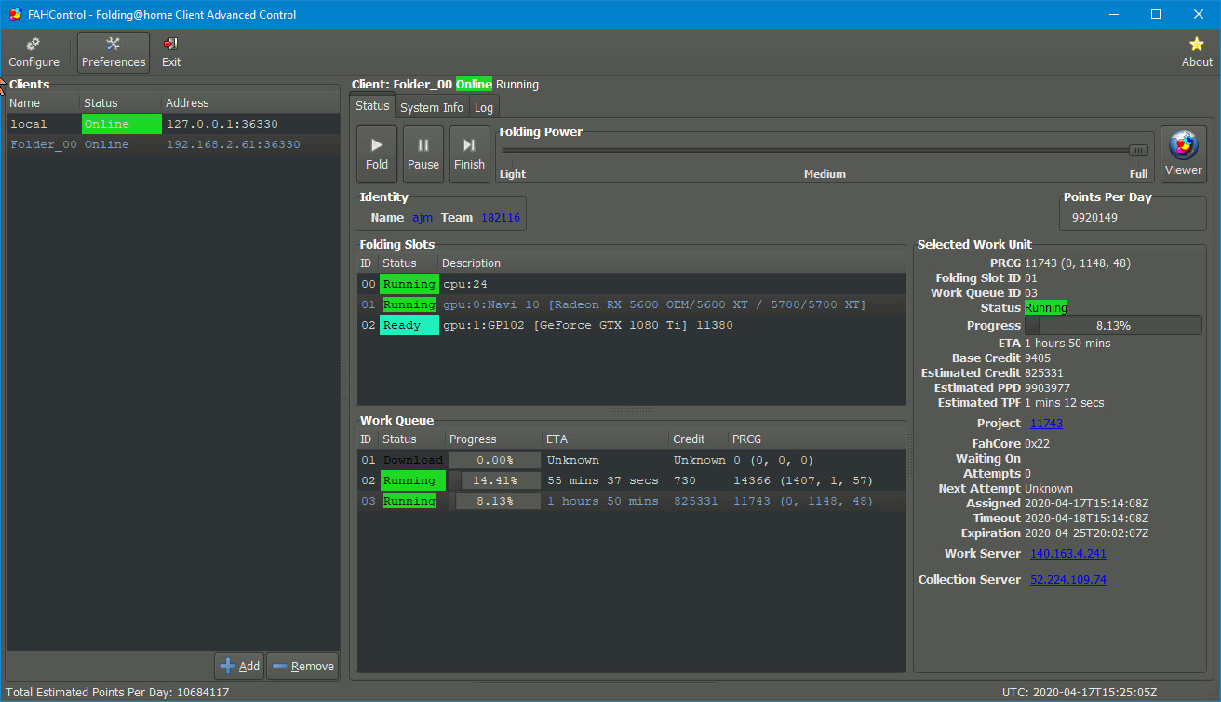
Task: Open project 11743 link
Action: coord(1046,423)
